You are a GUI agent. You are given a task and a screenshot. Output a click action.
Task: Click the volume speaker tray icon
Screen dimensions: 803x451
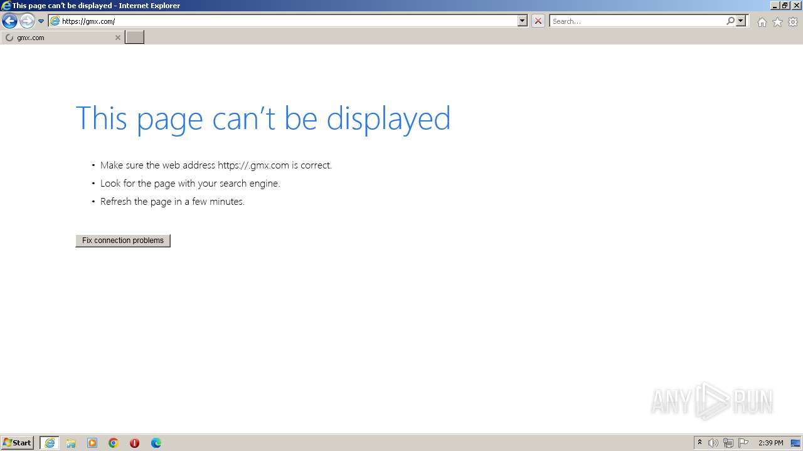(713, 443)
